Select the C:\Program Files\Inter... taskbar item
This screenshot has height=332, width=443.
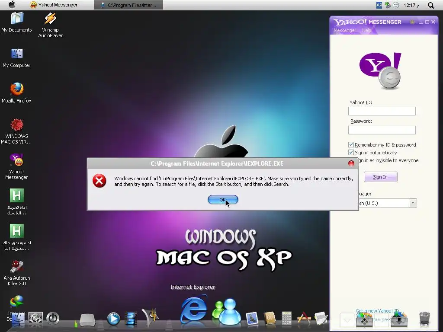[x=128, y=5]
